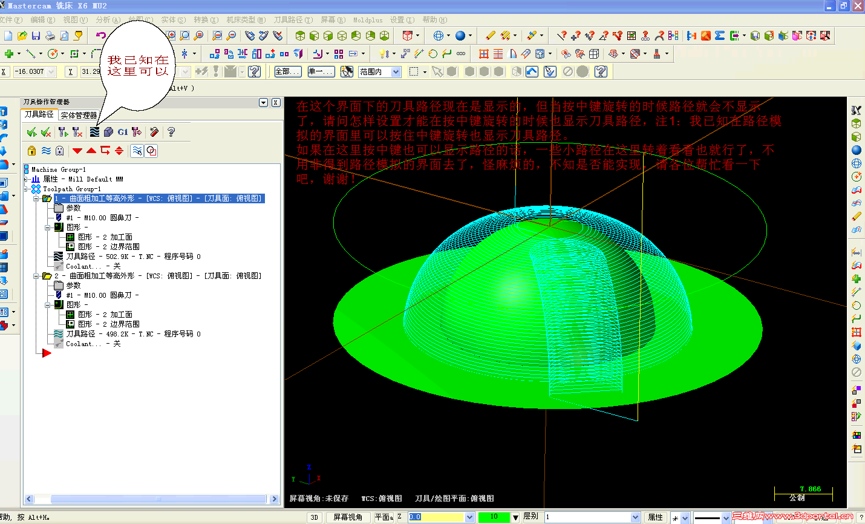This screenshot has width=865, height=524.
Task: Switch to the 实体管理器 tab
Action: coord(79,115)
